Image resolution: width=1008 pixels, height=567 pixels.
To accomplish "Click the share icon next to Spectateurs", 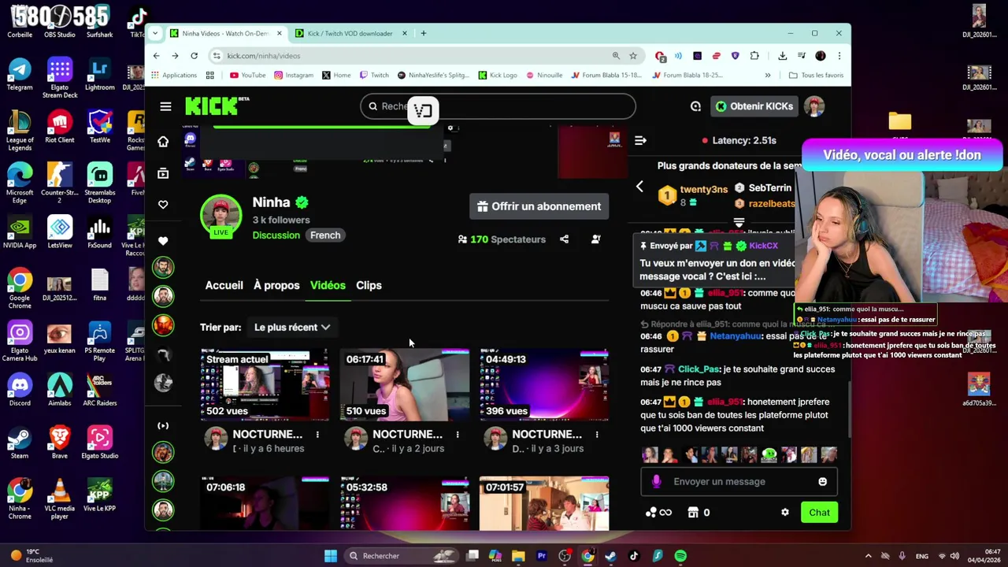I will (x=564, y=239).
